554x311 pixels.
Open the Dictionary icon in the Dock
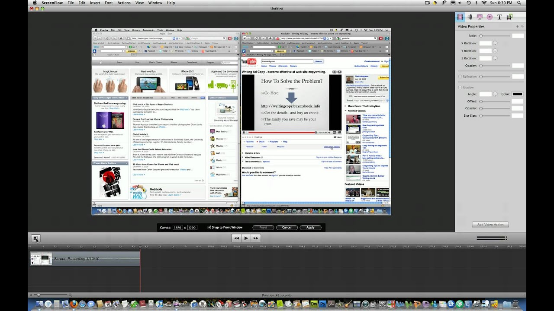pos(142,304)
